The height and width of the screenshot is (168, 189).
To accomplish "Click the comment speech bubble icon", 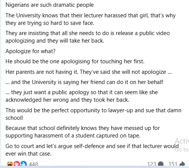I will [x=161, y=164].
